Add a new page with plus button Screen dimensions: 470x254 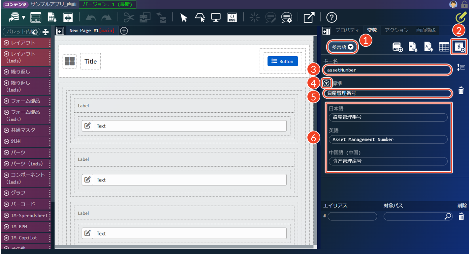124,31
